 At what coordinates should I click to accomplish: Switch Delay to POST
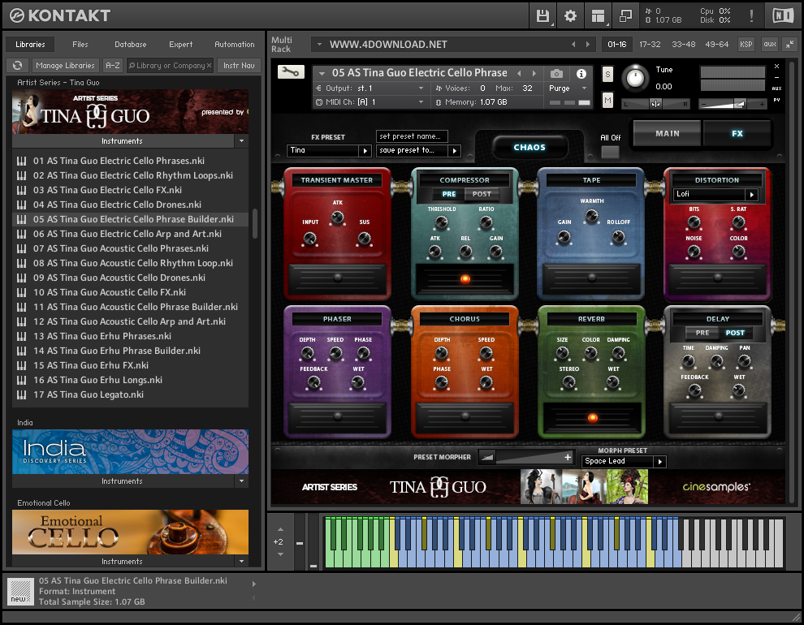click(x=735, y=333)
